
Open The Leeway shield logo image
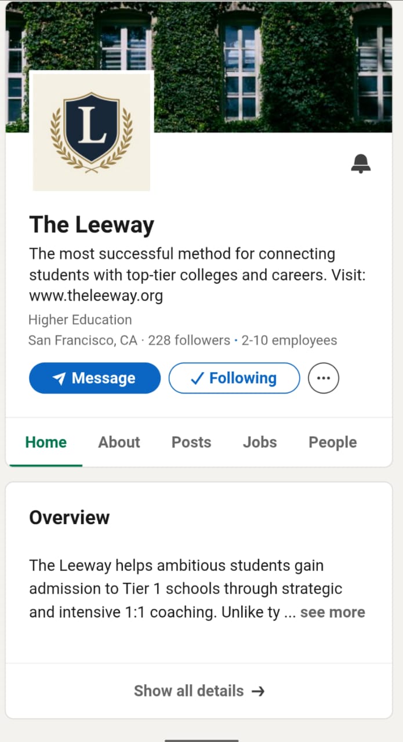click(x=92, y=132)
